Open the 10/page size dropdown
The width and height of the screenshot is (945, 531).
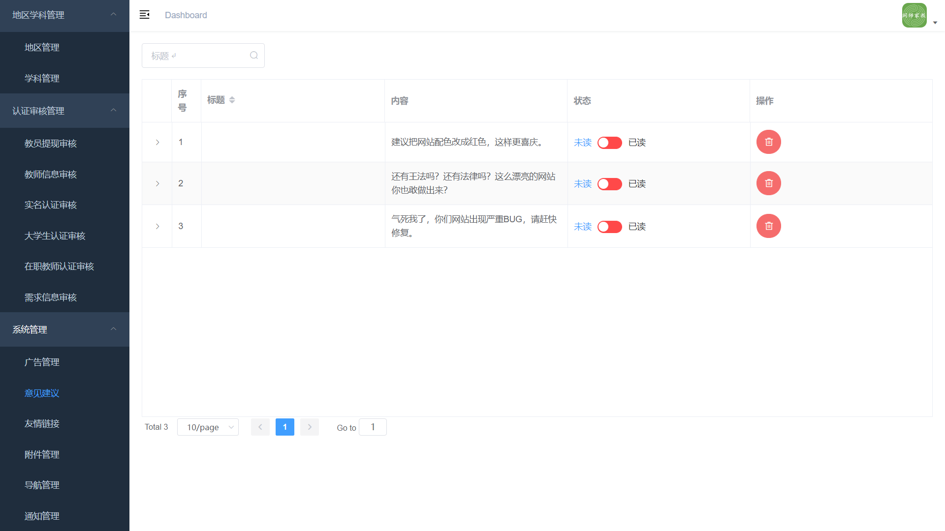(x=208, y=427)
